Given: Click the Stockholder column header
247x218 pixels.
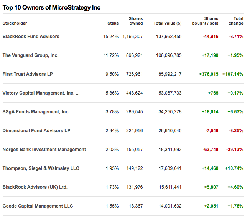Looking at the screenshot, I should (x=15, y=23).
